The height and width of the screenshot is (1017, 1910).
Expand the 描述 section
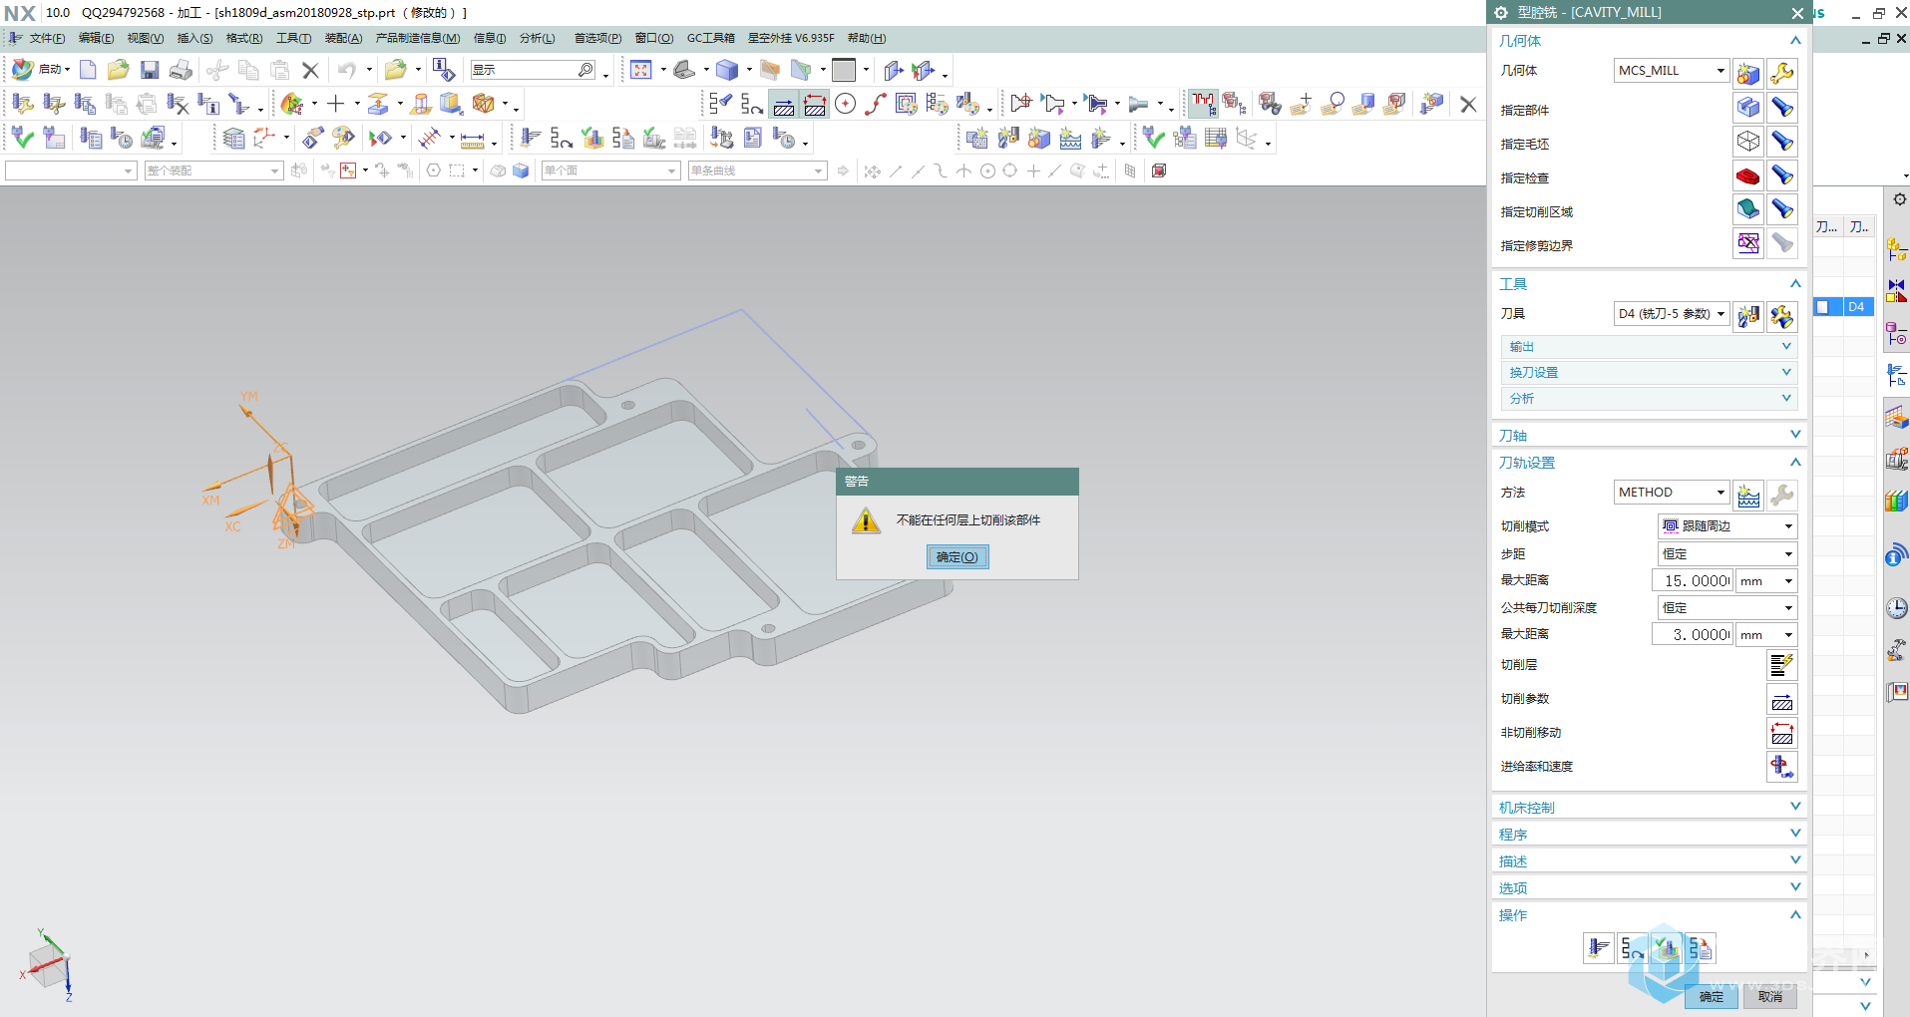pos(1649,860)
